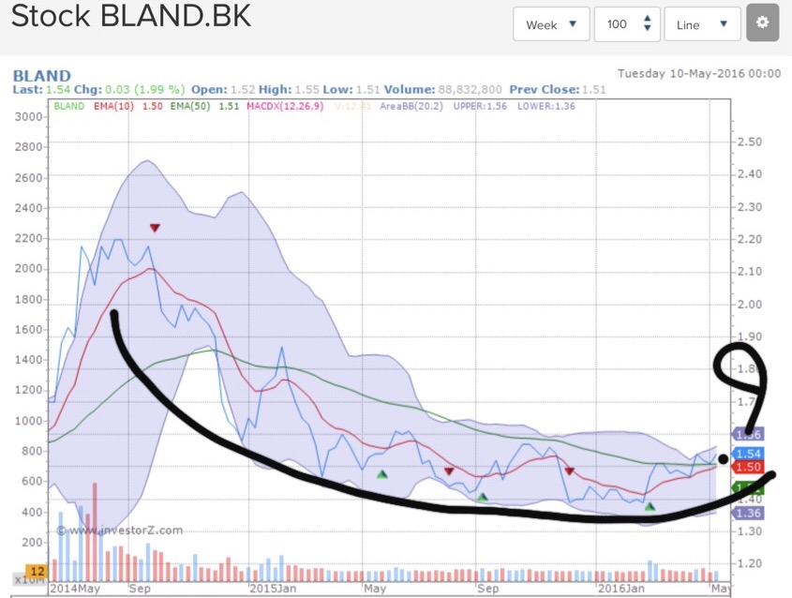Click the green buy marker near Sep 2015

coord(483,498)
